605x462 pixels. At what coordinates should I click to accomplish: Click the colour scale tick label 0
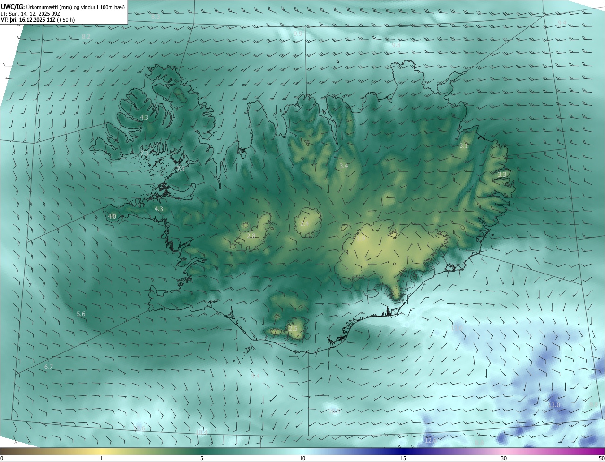2,458
